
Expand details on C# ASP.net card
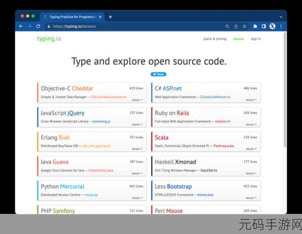(x=251, y=100)
